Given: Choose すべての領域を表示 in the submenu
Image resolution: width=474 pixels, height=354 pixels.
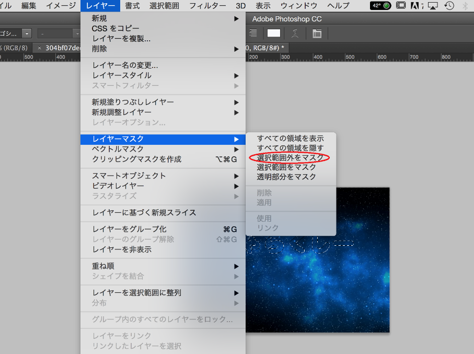Looking at the screenshot, I should (x=290, y=138).
